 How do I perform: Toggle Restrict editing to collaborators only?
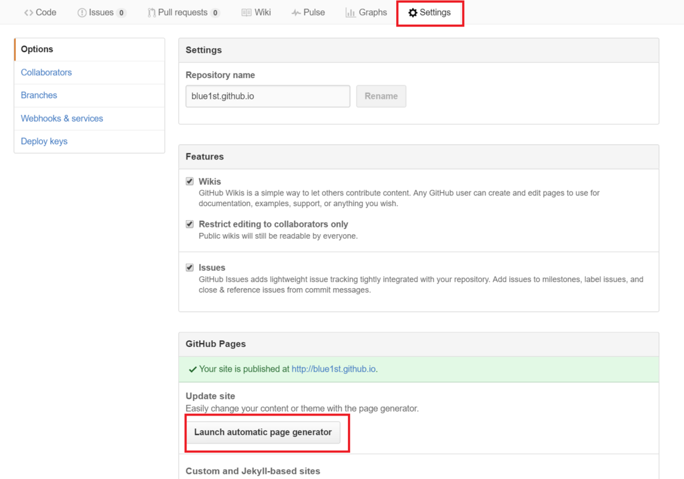[x=190, y=224]
